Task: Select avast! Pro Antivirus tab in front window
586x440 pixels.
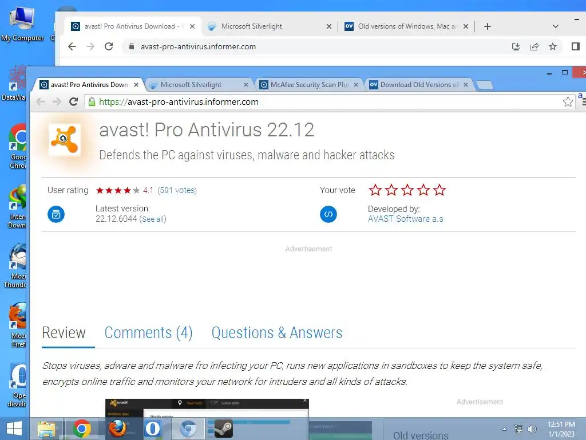Action: (90, 85)
